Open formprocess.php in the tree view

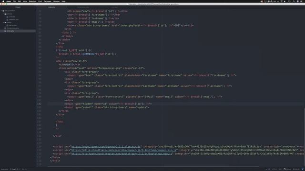(13, 28)
